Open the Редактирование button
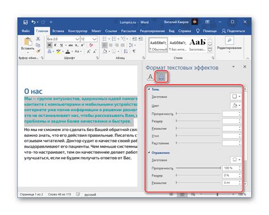This screenshot has width=269, height=215. point(229,45)
